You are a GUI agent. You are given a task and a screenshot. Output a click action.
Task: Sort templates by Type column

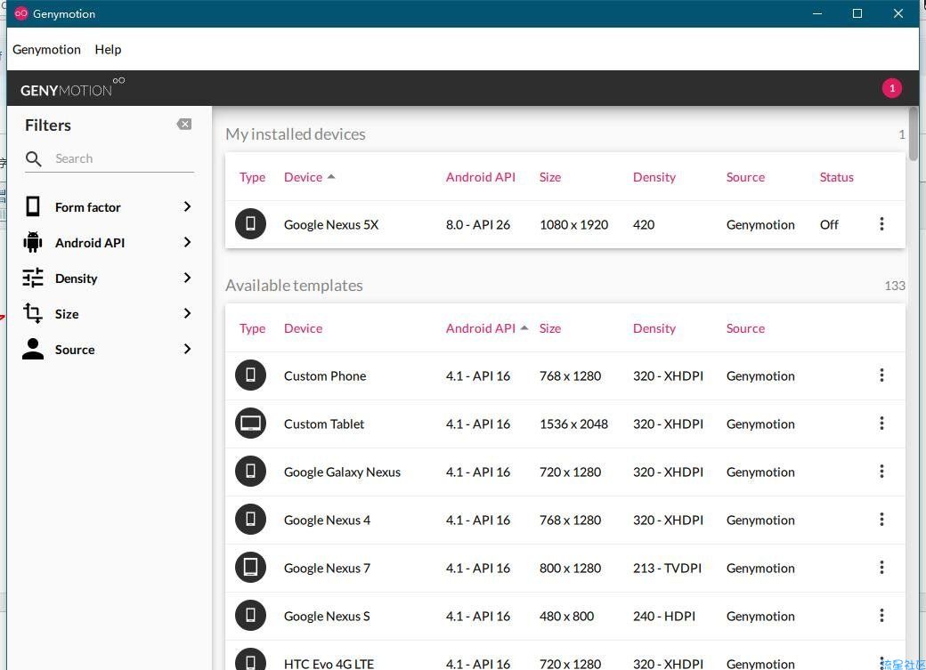click(x=252, y=328)
